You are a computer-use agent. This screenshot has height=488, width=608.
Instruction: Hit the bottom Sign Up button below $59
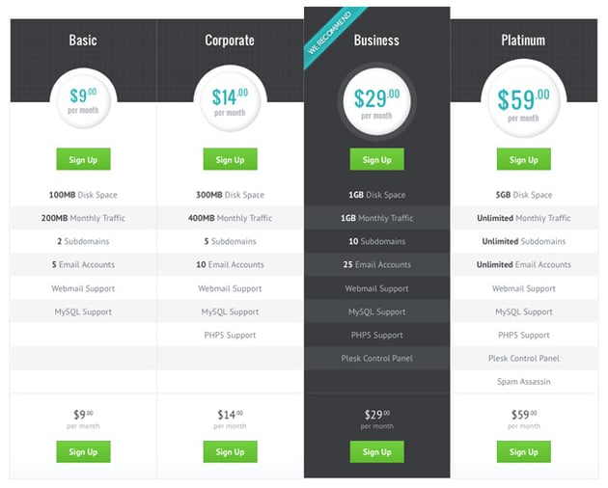tap(523, 451)
